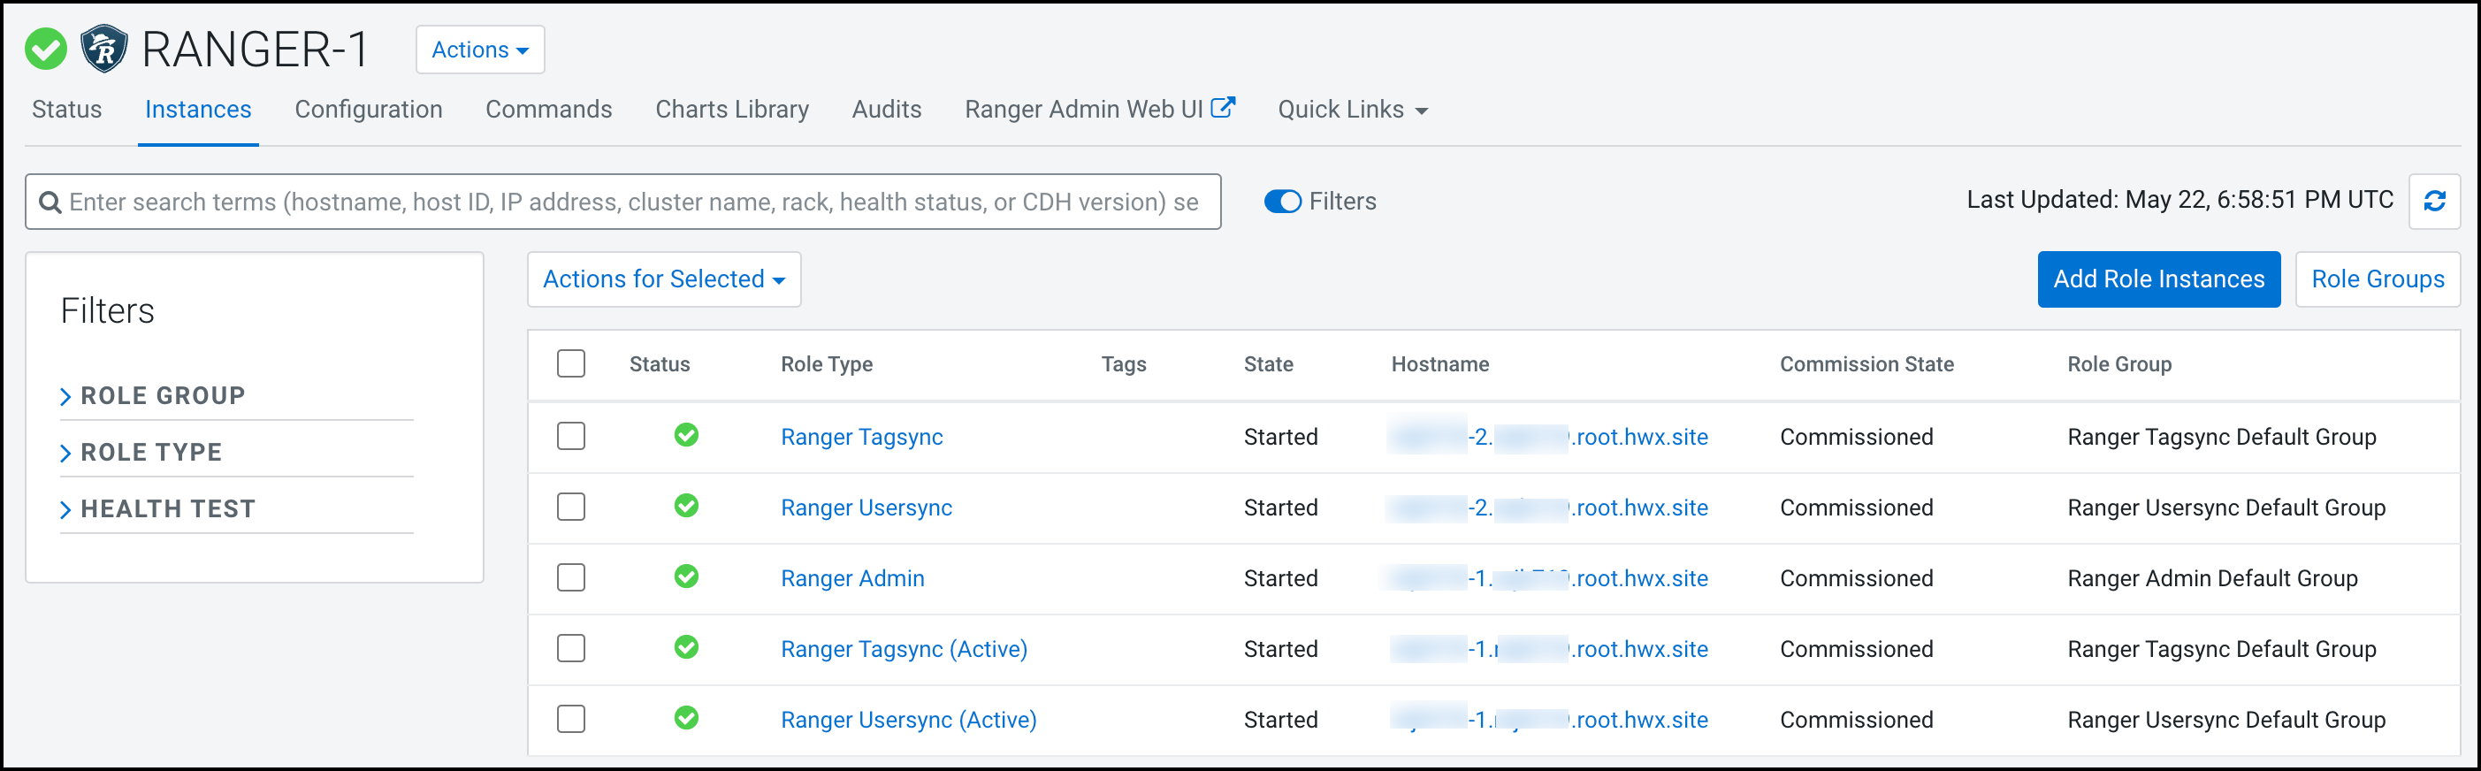2481x771 pixels.
Task: Click the green RANGER-1 health status icon
Action: (x=45, y=50)
